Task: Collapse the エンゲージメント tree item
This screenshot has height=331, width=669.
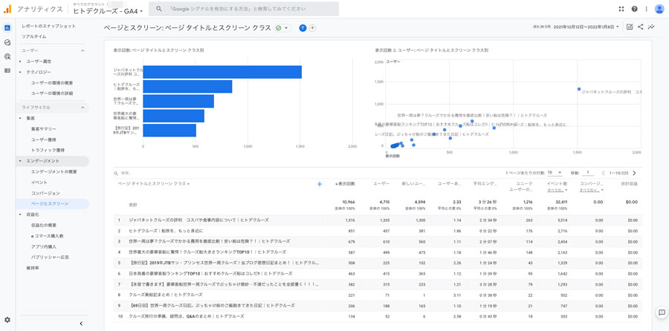Action: pyautogui.click(x=20, y=161)
